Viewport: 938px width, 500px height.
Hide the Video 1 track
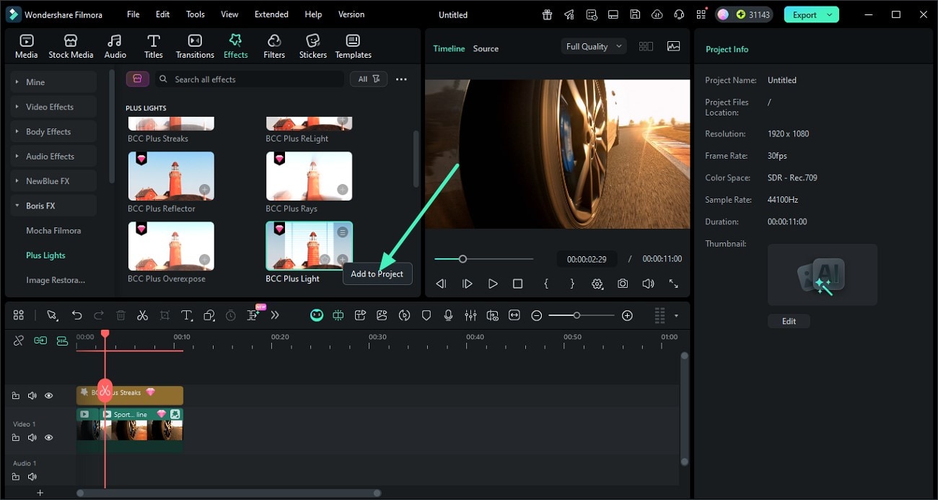coord(49,438)
